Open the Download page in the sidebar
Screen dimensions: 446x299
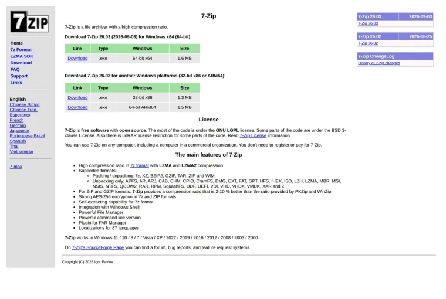click(21, 63)
